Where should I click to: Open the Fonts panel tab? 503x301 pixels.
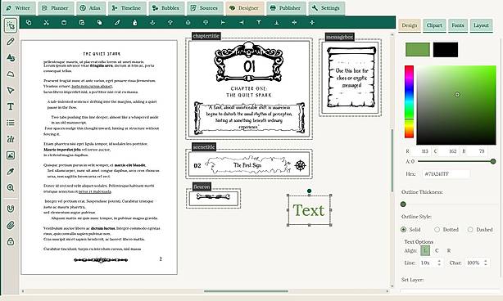(458, 25)
